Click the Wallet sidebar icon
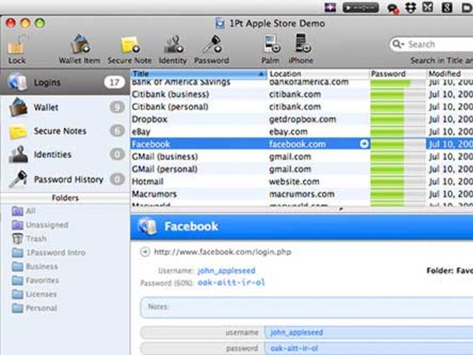 click(18, 107)
